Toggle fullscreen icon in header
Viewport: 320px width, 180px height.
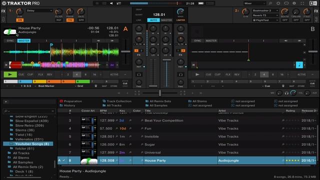[302, 3]
